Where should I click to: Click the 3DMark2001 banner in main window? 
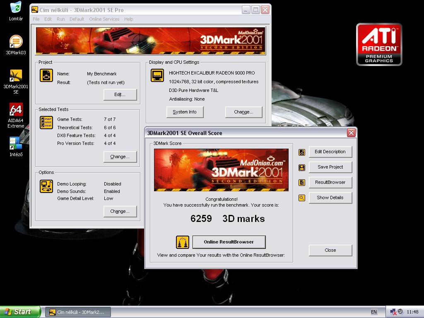(151, 41)
